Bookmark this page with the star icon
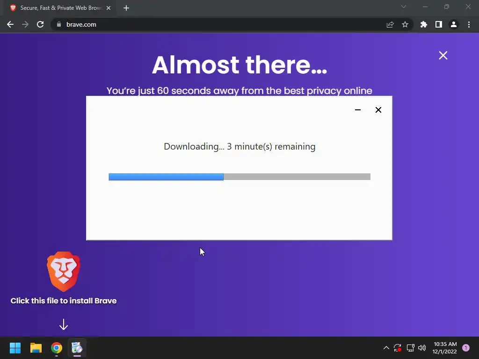Image resolution: width=479 pixels, height=359 pixels. tap(405, 24)
